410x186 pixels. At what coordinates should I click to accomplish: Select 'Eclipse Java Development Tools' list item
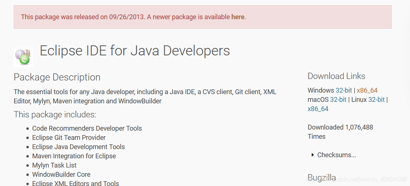[x=78, y=147]
